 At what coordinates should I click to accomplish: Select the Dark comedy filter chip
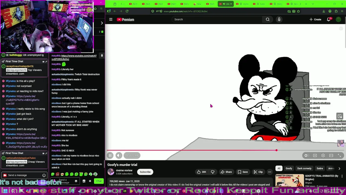coord(304,168)
